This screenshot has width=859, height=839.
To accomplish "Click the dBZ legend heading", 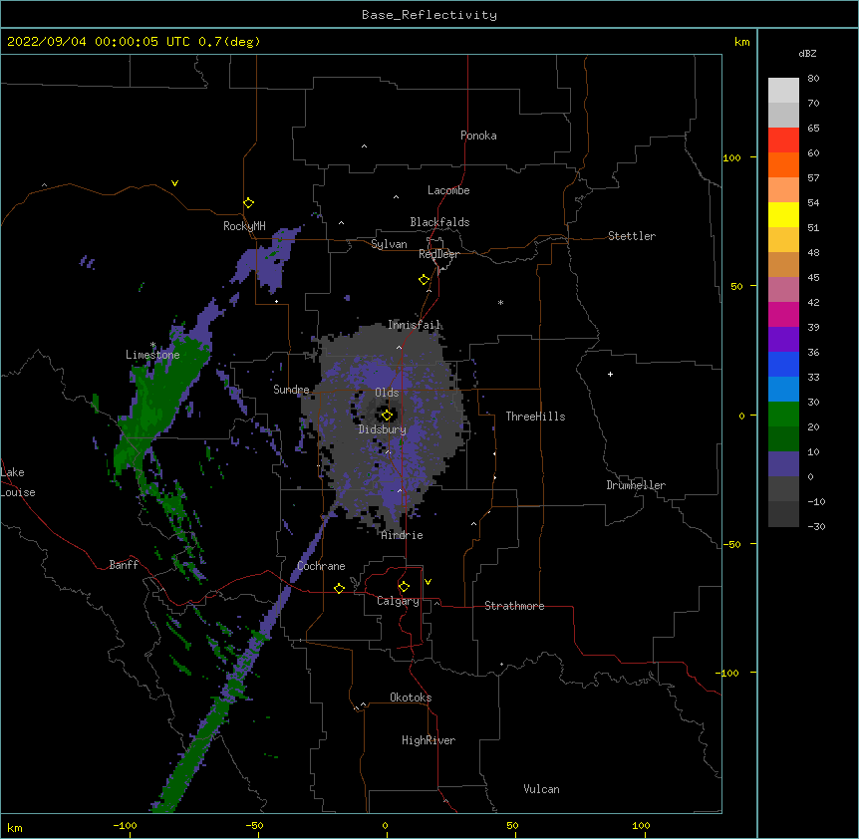I will (807, 53).
